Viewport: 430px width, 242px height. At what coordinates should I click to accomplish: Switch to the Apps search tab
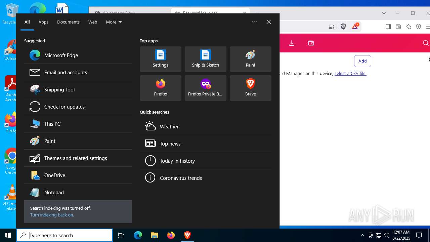click(43, 22)
